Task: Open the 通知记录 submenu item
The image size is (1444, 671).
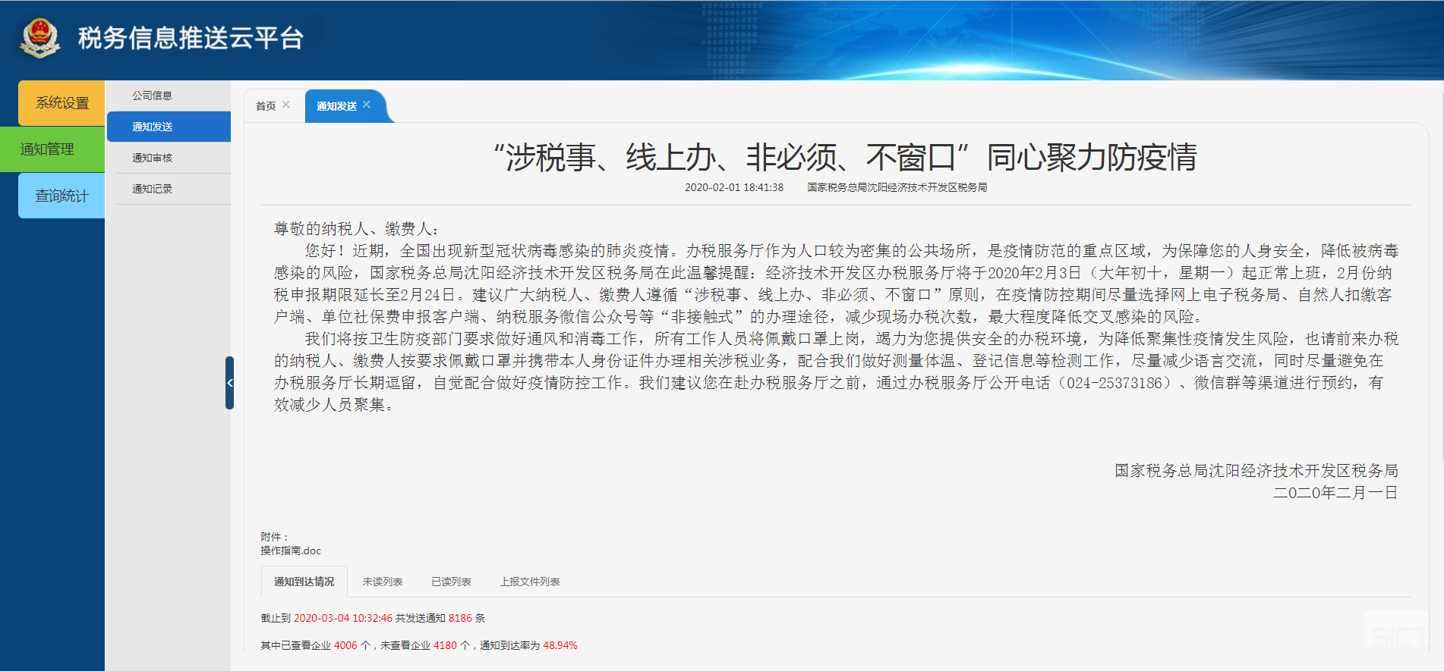Action: (x=153, y=189)
